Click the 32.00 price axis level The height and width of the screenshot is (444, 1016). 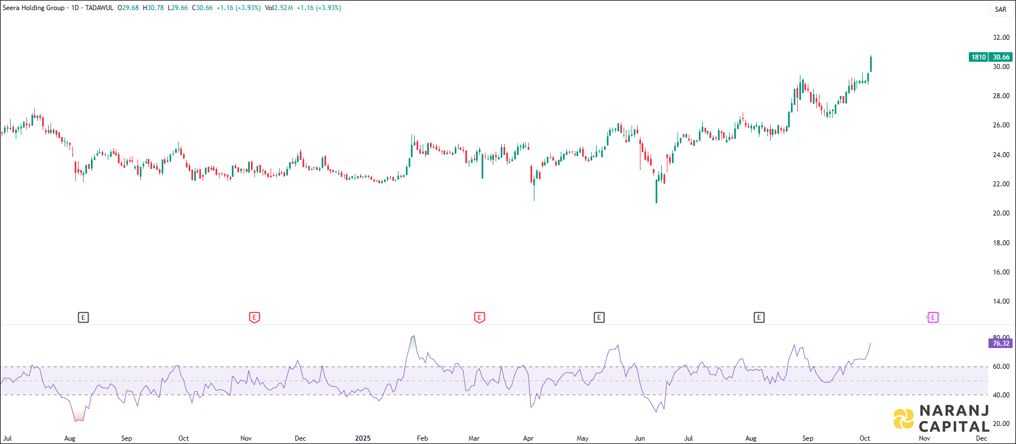point(1001,38)
